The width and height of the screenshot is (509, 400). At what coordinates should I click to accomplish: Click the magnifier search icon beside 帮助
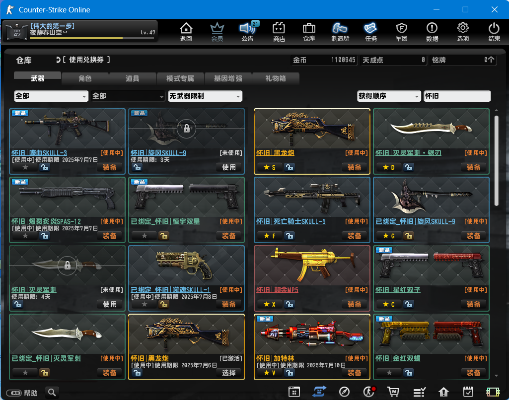tap(52, 393)
